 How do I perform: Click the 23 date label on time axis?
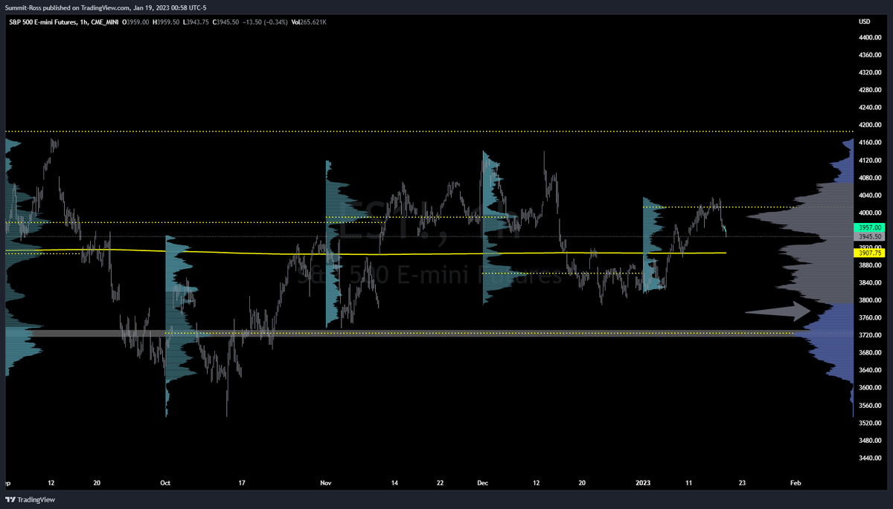tap(742, 483)
